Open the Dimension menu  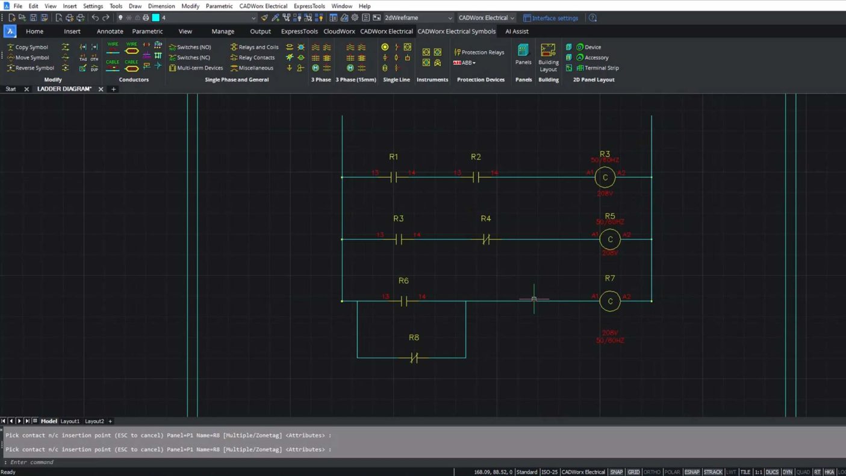pyautogui.click(x=161, y=6)
